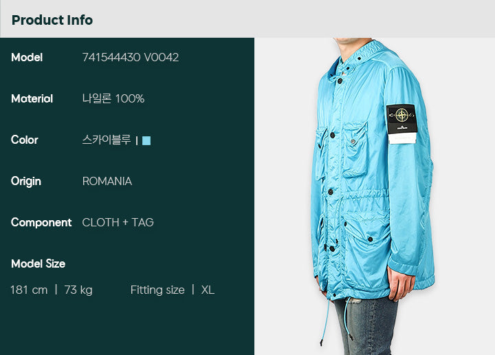The height and width of the screenshot is (355, 495).
Task: Click the 스카이블루 color name
Action: (107, 140)
